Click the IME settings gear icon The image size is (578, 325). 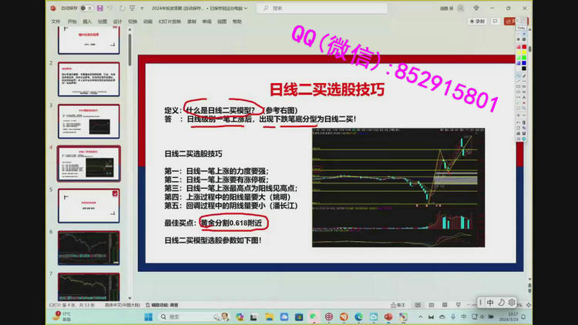tap(511, 303)
